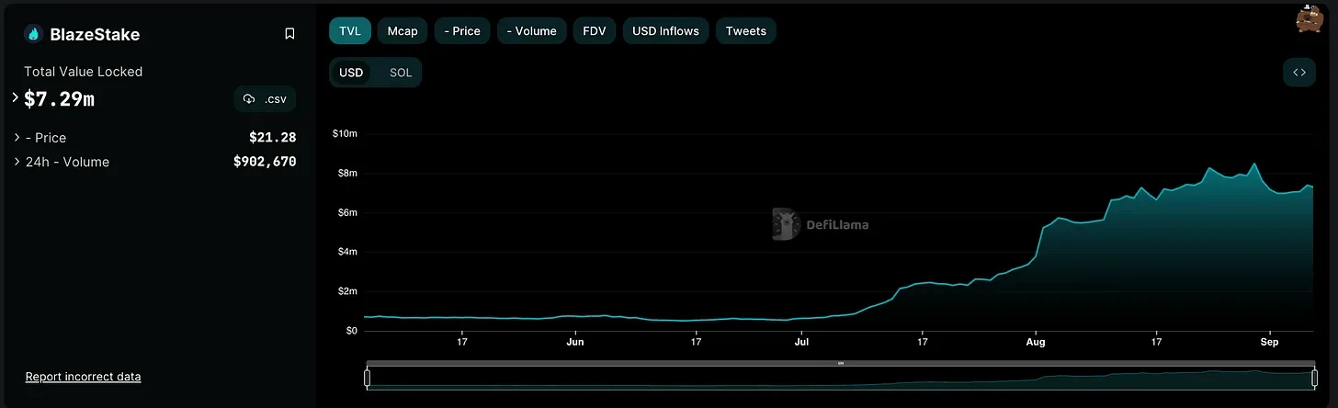Switch chart denomination to SOL

401,73
